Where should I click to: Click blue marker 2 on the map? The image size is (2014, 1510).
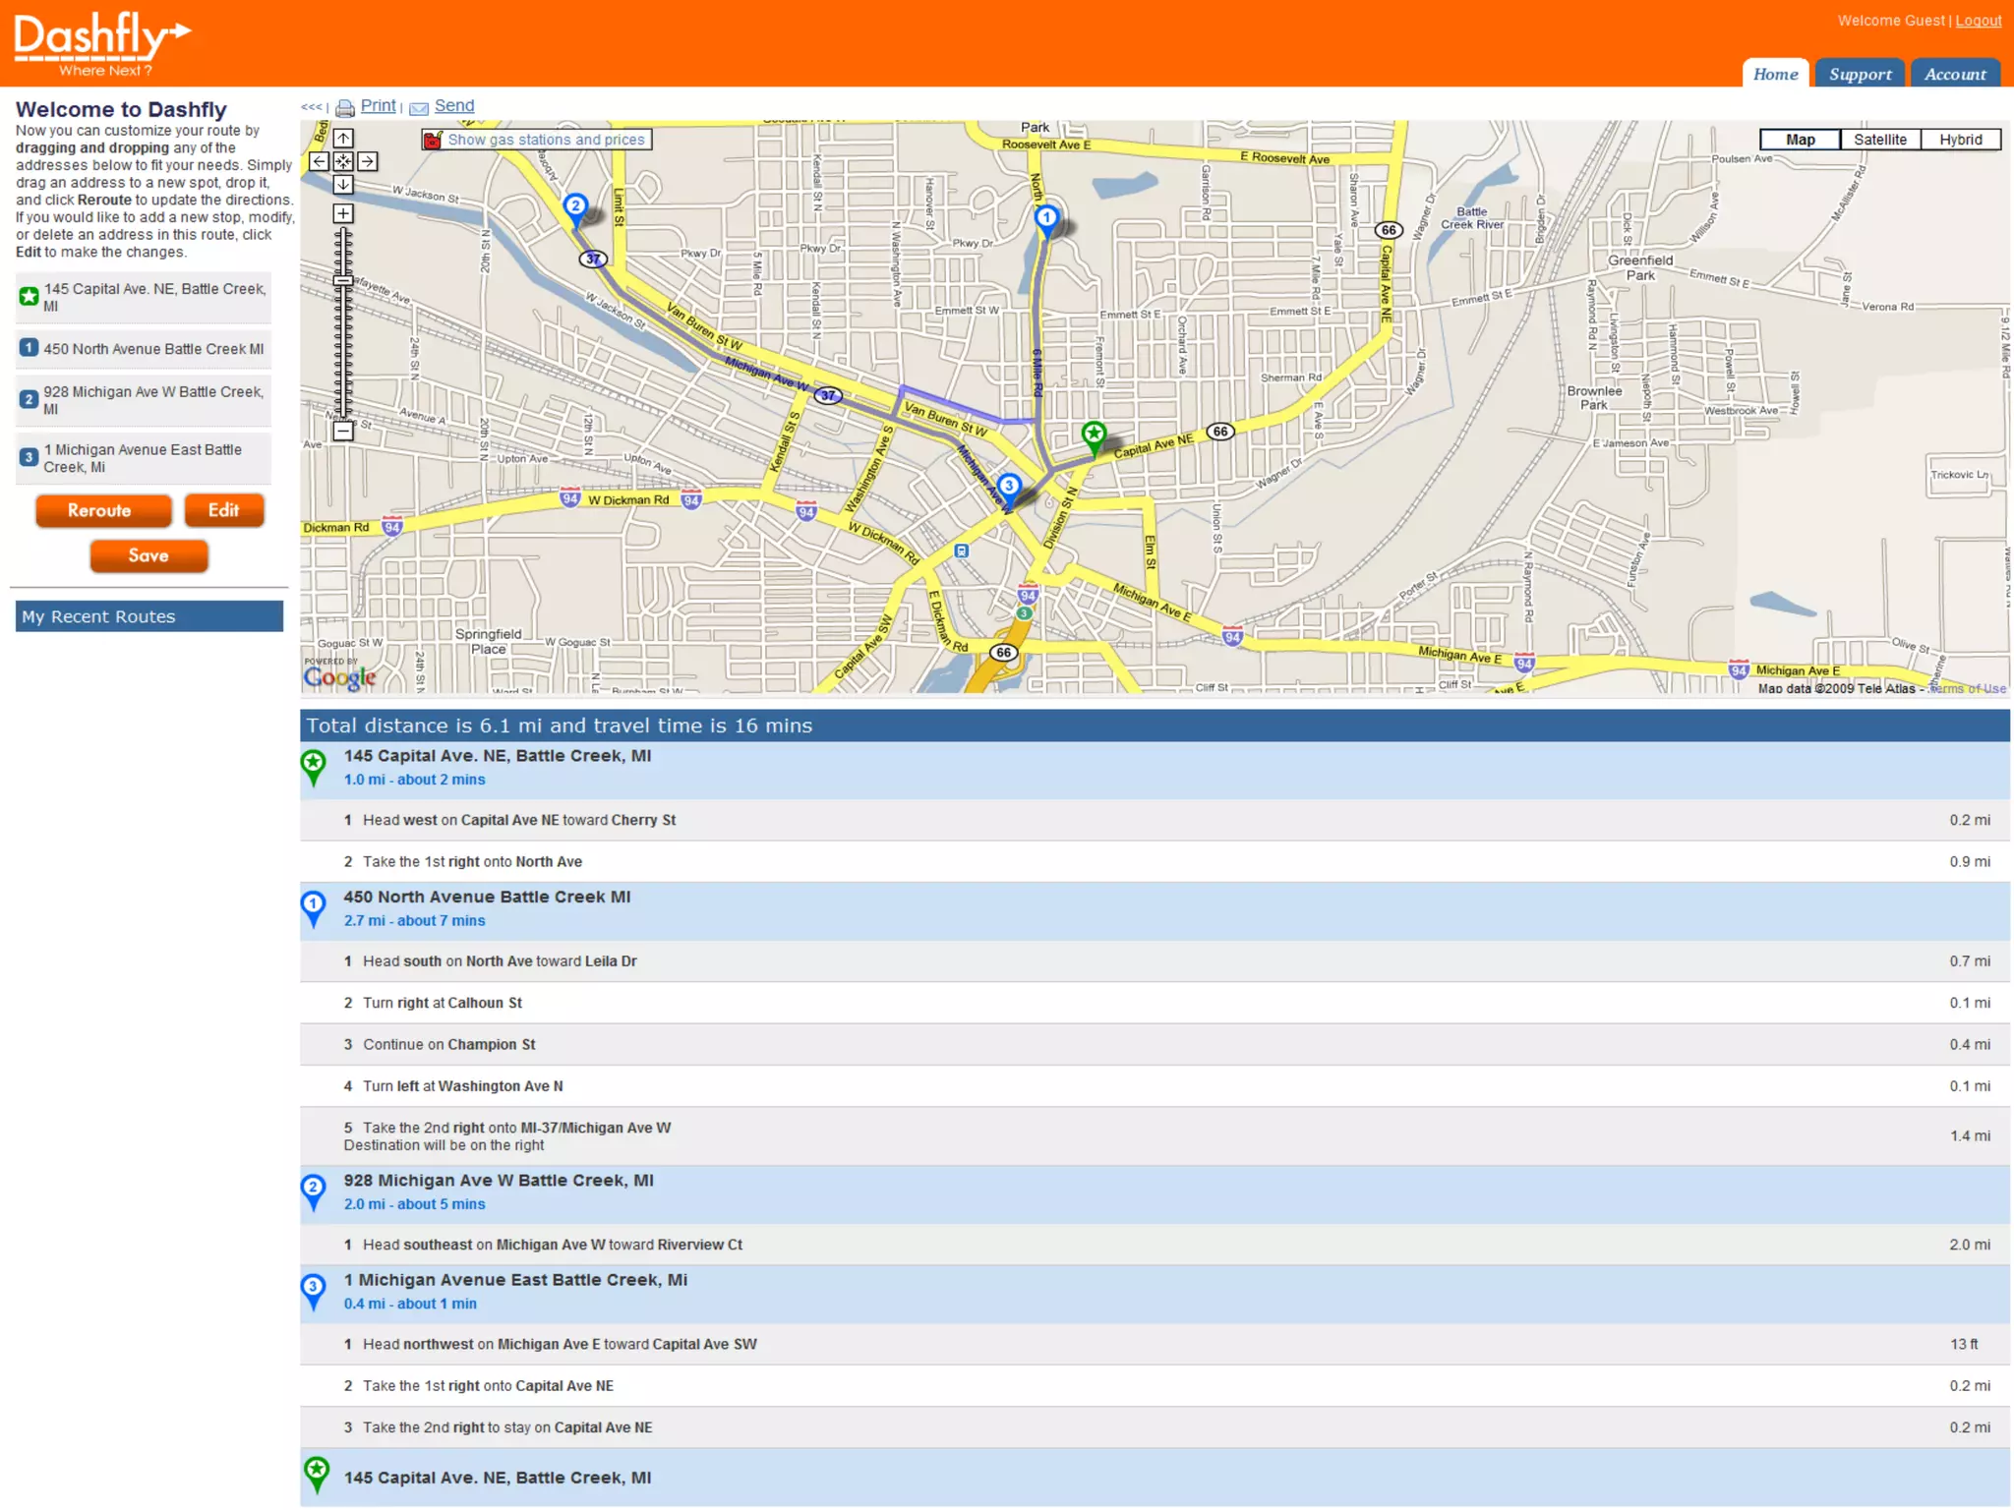point(575,206)
